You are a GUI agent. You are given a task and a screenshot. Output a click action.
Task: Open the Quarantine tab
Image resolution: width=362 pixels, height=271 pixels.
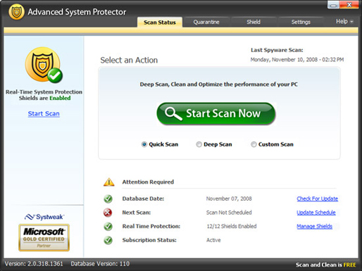pyautogui.click(x=206, y=22)
